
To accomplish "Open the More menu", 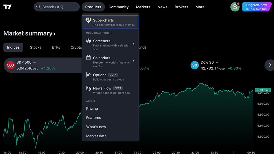I will pyautogui.click(x=200, y=7).
